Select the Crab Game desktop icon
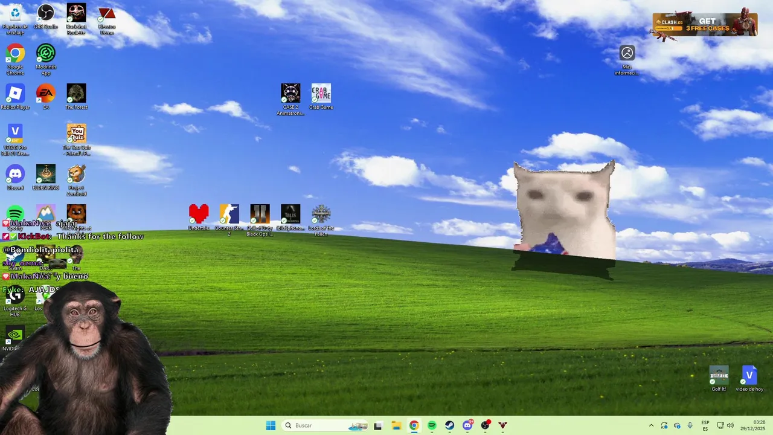This screenshot has height=435, width=773. point(321,97)
